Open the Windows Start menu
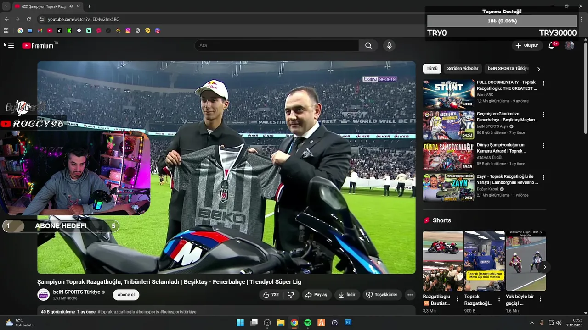Image resolution: width=588 pixels, height=330 pixels. click(240, 323)
